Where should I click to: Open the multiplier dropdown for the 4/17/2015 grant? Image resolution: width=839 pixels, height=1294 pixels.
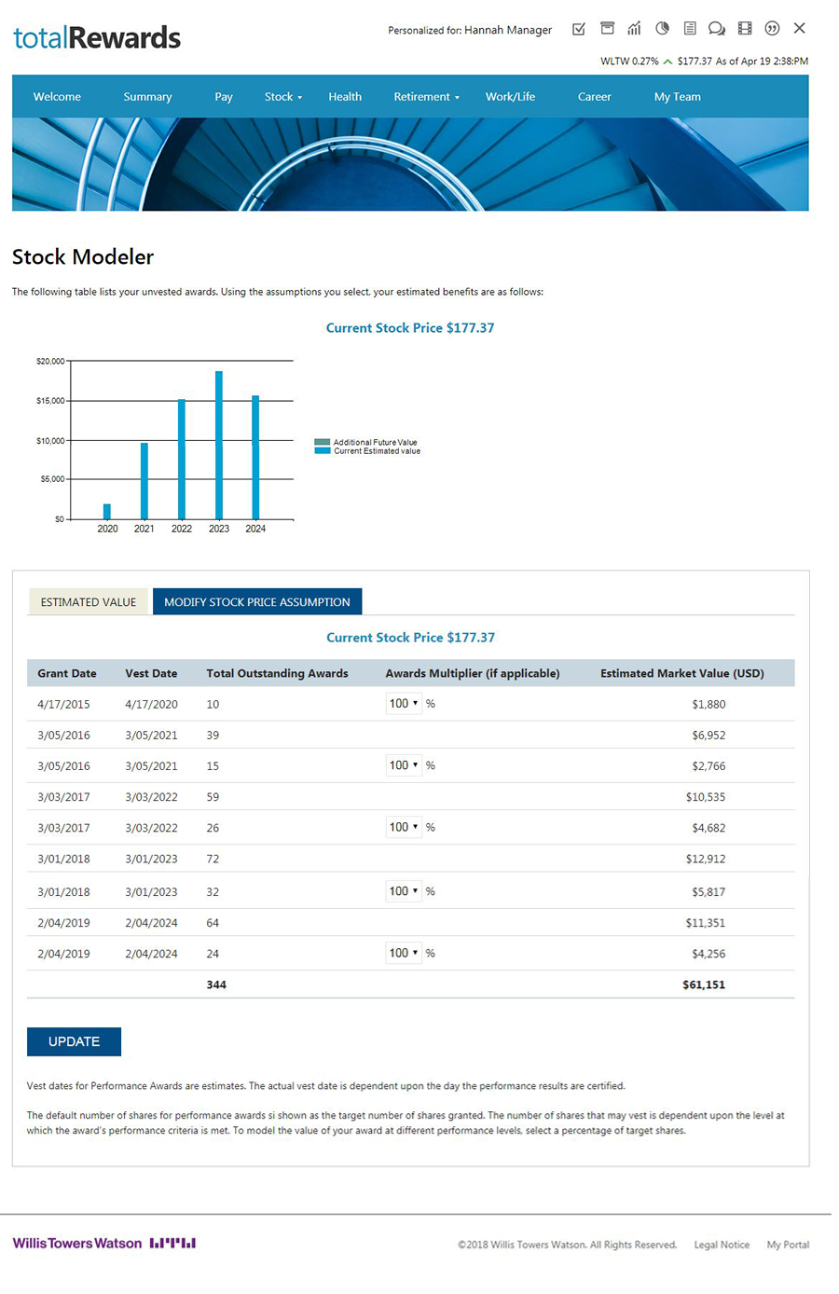pos(403,704)
